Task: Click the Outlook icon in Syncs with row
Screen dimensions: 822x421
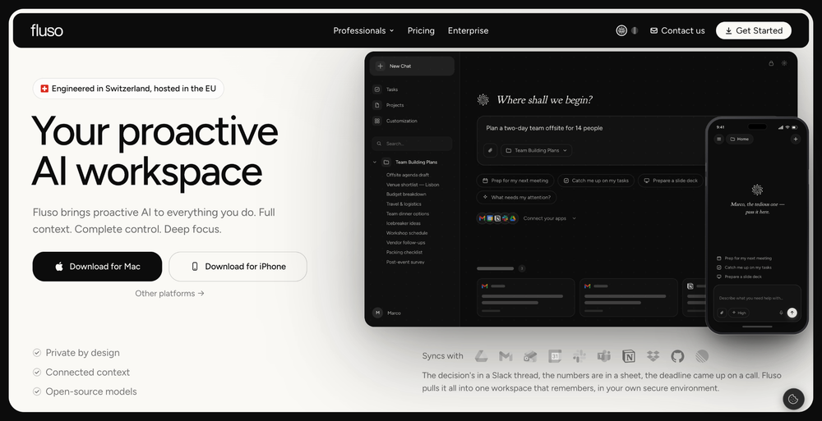Action: (530, 356)
